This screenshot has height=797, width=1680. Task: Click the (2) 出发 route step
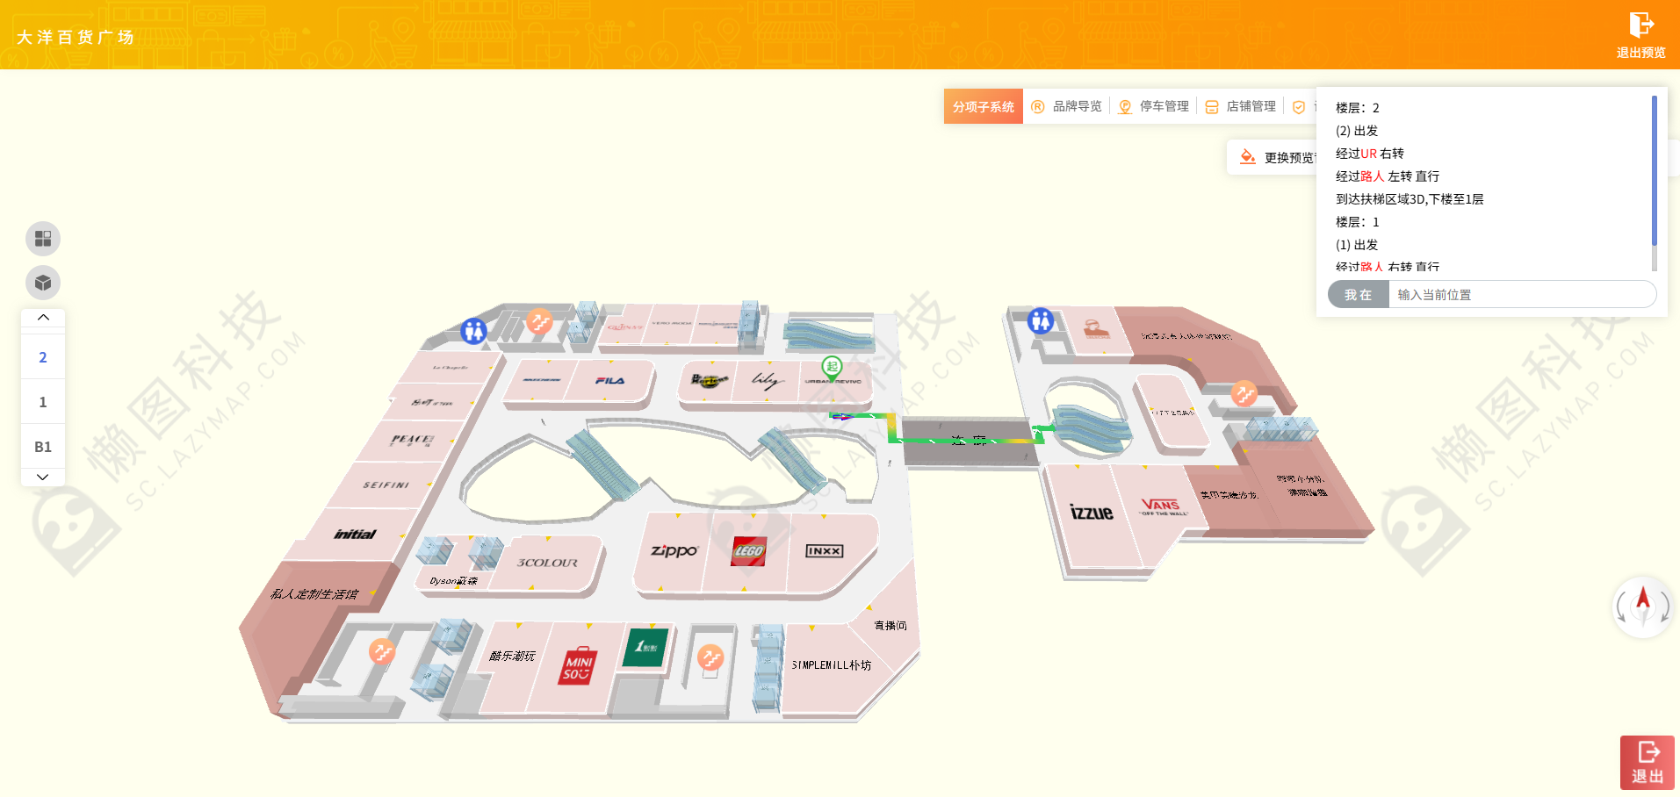1357,131
